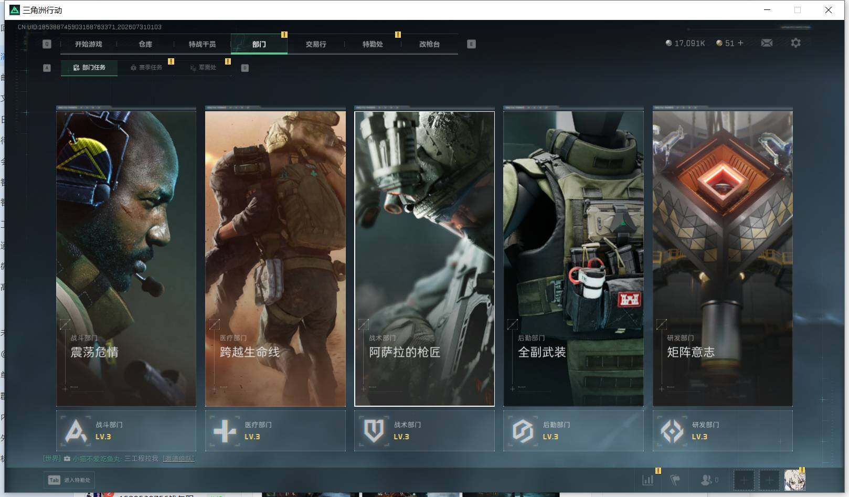
Task: Open the 跨越生命线 medical department card
Action: coord(275,258)
